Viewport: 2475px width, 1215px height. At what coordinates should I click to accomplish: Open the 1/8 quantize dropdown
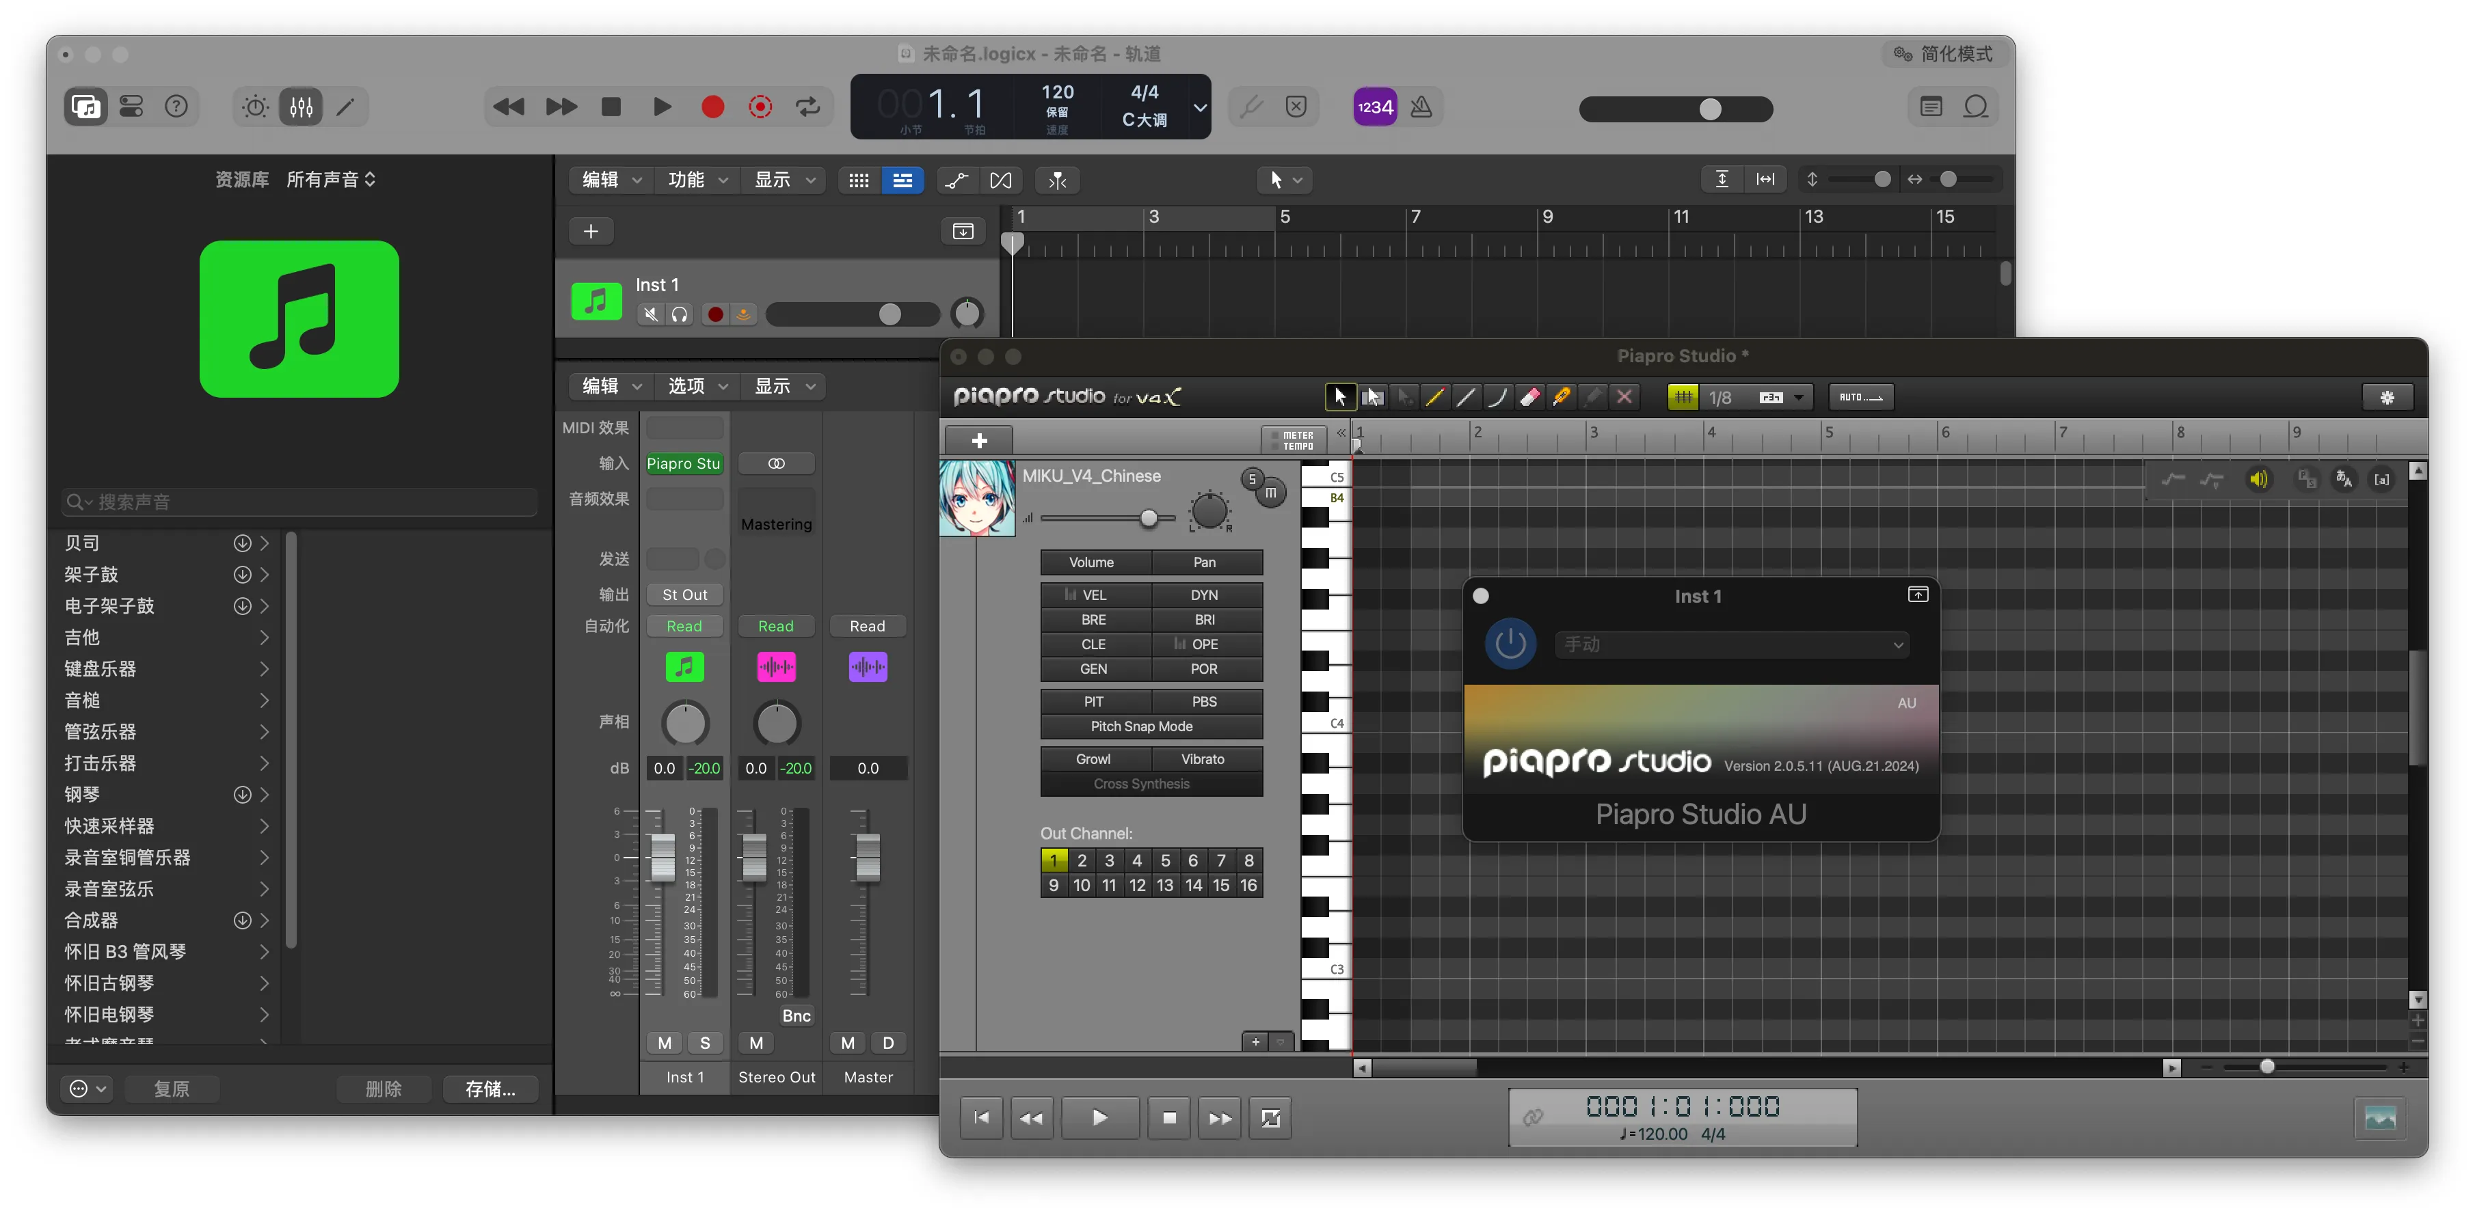1797,396
